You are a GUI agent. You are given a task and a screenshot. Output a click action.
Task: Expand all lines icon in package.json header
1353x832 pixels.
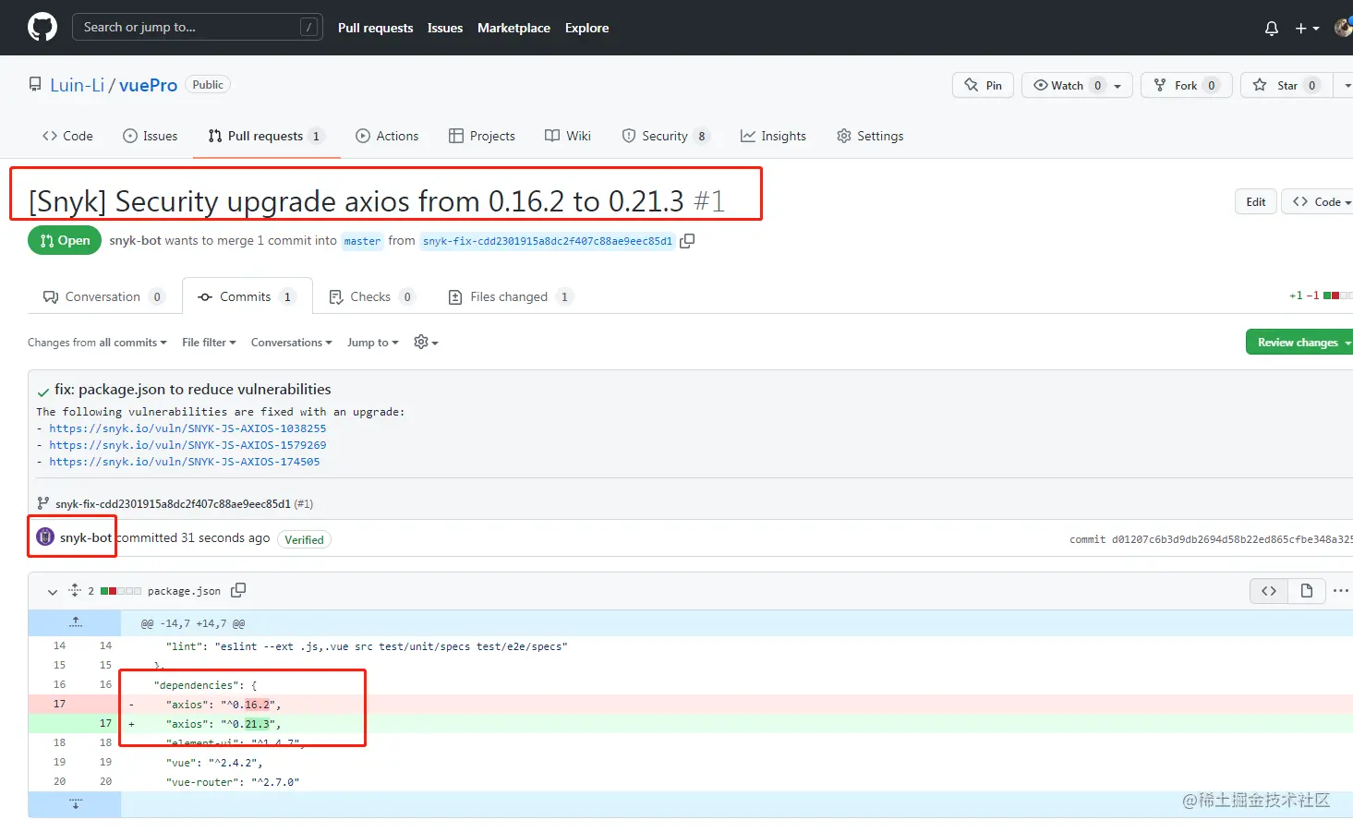click(75, 590)
